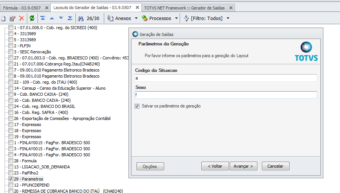Check the 28 - Formula checkbox
340x193 pixels.
(x=11, y=160)
